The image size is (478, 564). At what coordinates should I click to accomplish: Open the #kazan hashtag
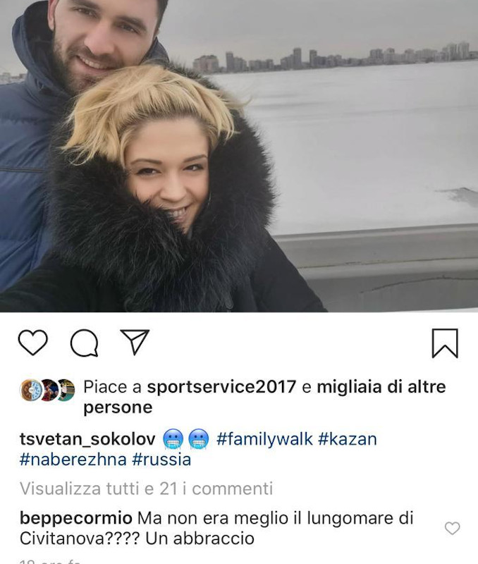click(x=348, y=439)
